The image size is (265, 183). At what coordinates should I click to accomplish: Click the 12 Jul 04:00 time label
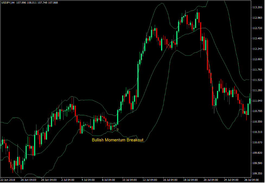[x=150, y=180]
